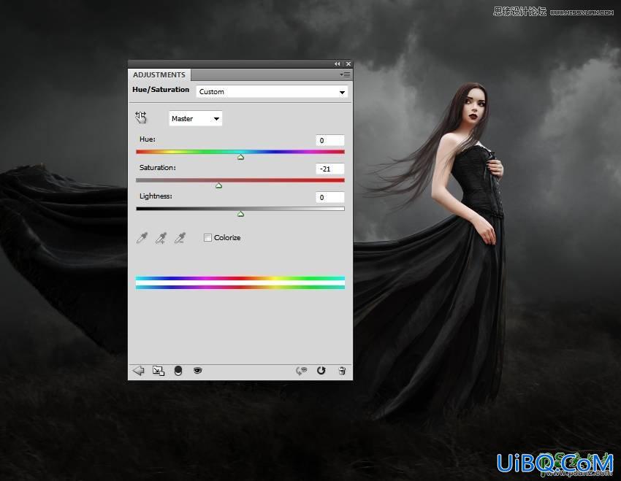Open the Master channel dropdown
621x481 pixels.
(195, 118)
